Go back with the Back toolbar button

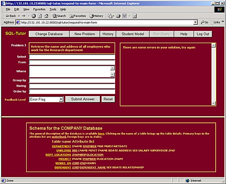(x=11, y=16)
